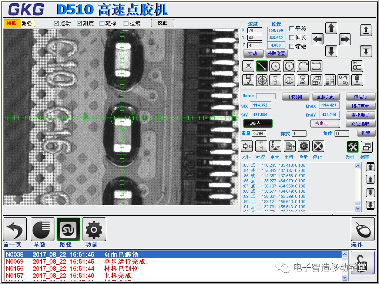
Task: Select the point dispense tool icon
Action: (x=248, y=66)
